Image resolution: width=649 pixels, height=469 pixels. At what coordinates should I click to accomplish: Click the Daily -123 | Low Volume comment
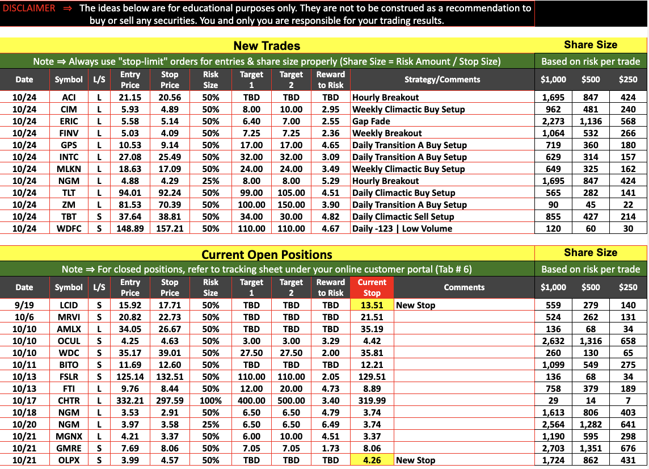tap(402, 229)
